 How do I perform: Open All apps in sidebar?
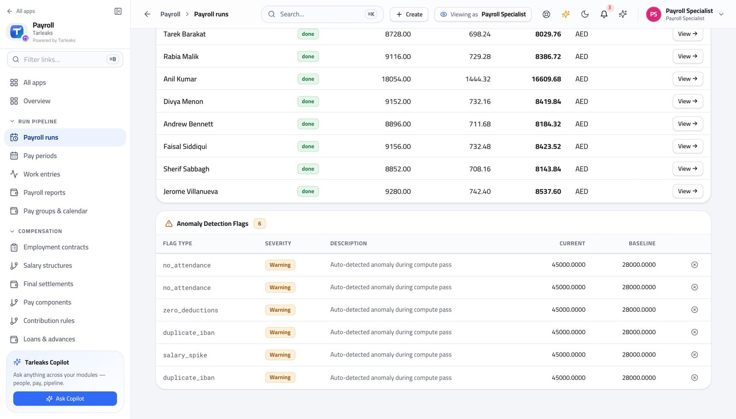(x=65, y=82)
